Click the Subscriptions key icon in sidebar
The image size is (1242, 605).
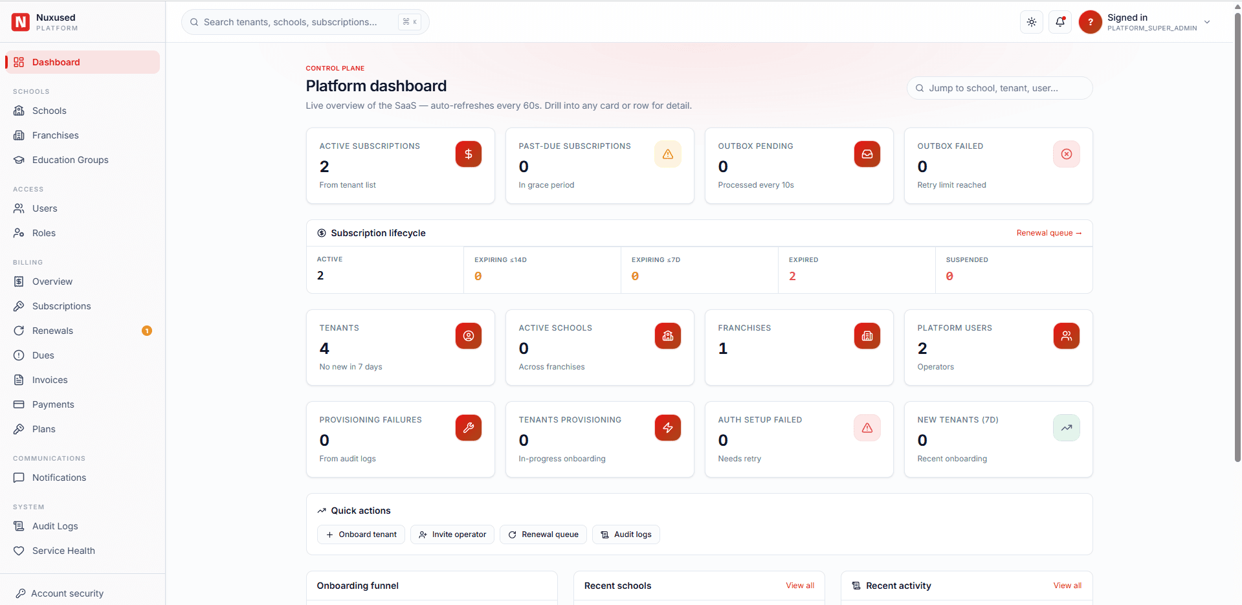click(19, 306)
